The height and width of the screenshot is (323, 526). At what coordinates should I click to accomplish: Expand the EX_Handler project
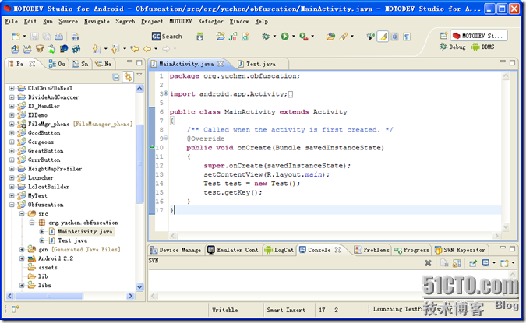[x=12, y=106]
